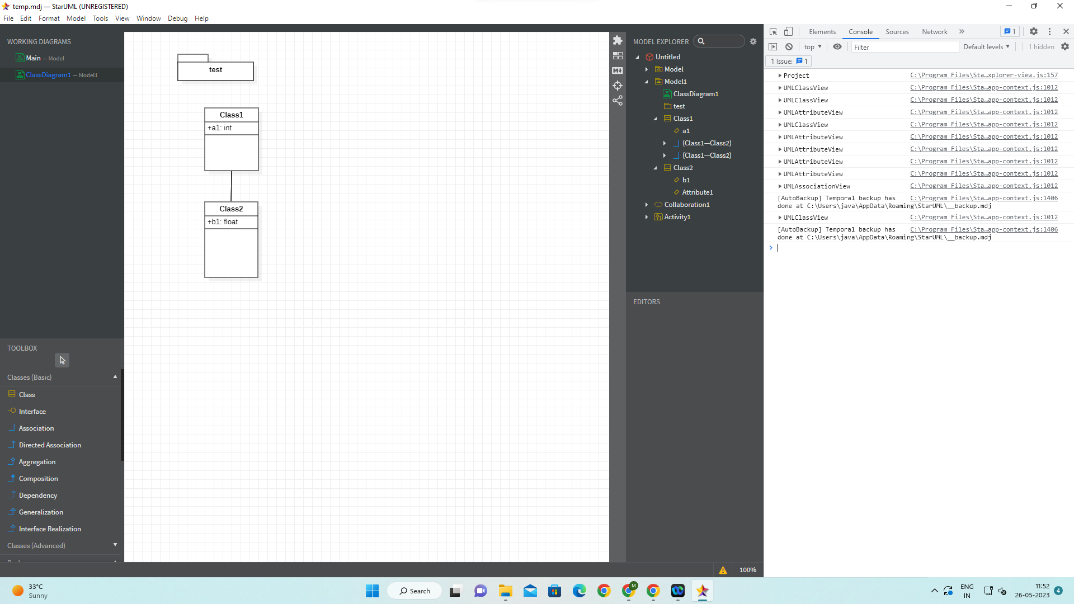Toggle the live expression eye icon

pos(837,47)
